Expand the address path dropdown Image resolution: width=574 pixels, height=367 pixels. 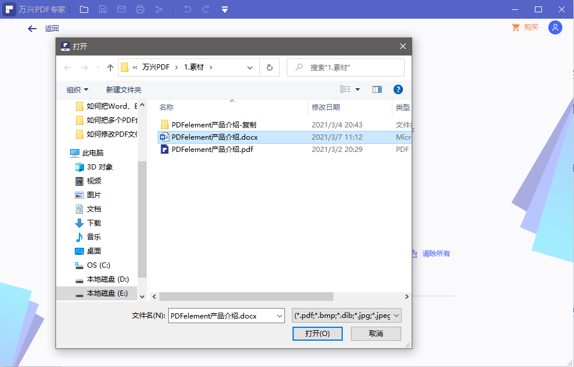pyautogui.click(x=250, y=68)
